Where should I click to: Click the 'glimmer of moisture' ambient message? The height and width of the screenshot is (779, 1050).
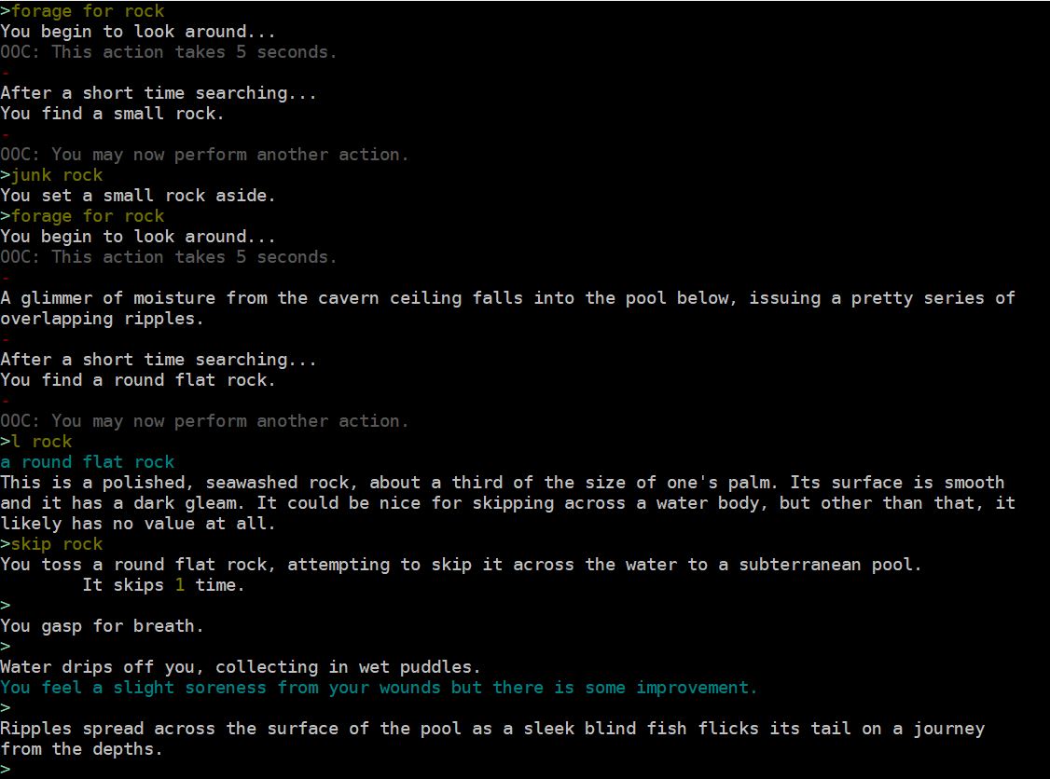pyautogui.click(x=507, y=308)
